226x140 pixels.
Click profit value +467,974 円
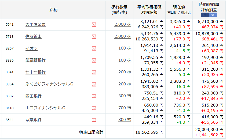[211, 27]
